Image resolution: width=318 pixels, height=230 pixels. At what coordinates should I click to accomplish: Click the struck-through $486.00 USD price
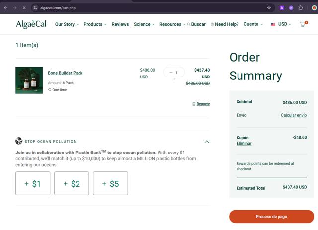tap(198, 83)
